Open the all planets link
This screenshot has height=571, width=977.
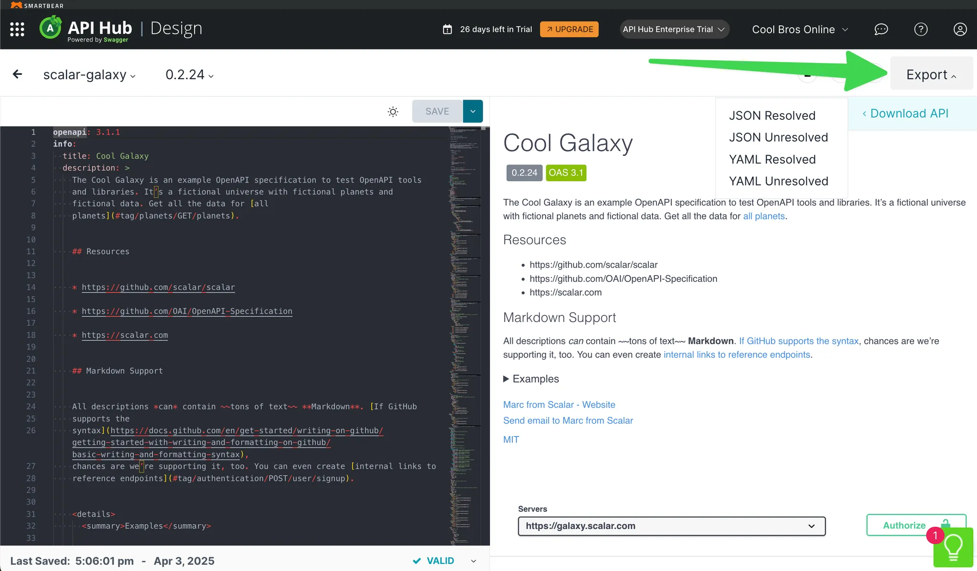pos(763,216)
